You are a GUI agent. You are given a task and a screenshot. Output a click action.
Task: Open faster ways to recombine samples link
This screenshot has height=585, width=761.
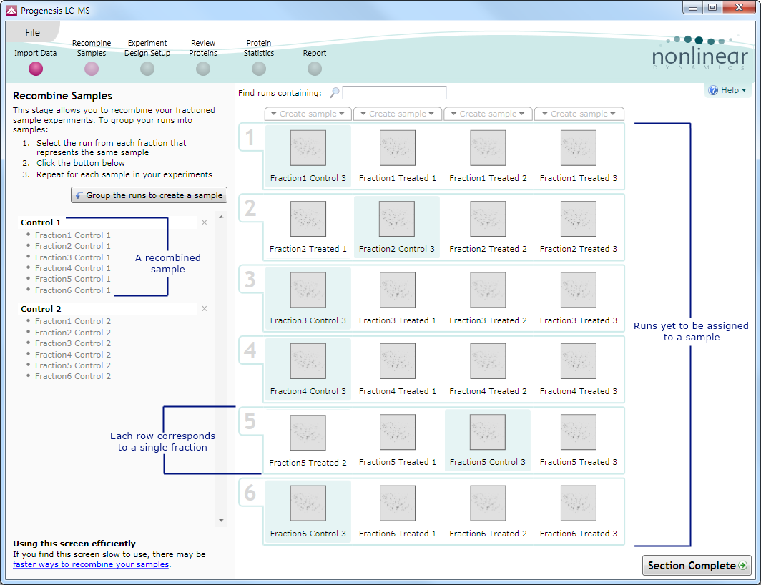coord(91,564)
